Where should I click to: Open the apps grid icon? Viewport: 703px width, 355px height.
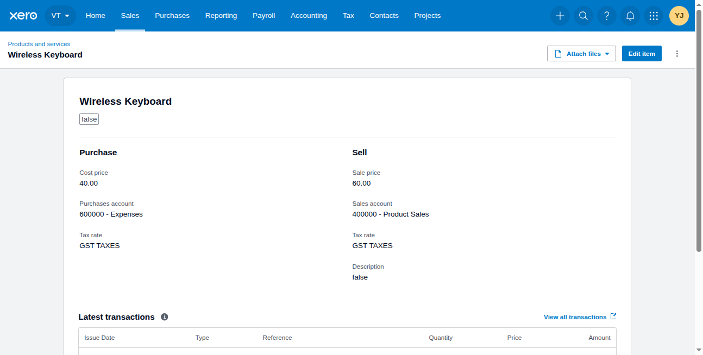tap(654, 16)
